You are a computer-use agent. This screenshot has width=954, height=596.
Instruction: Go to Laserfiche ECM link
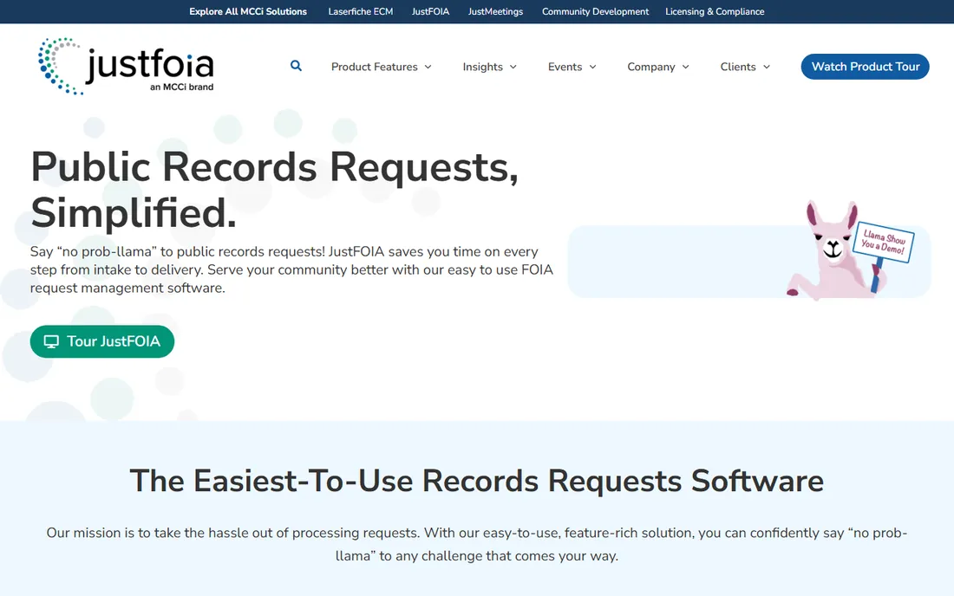(x=360, y=11)
